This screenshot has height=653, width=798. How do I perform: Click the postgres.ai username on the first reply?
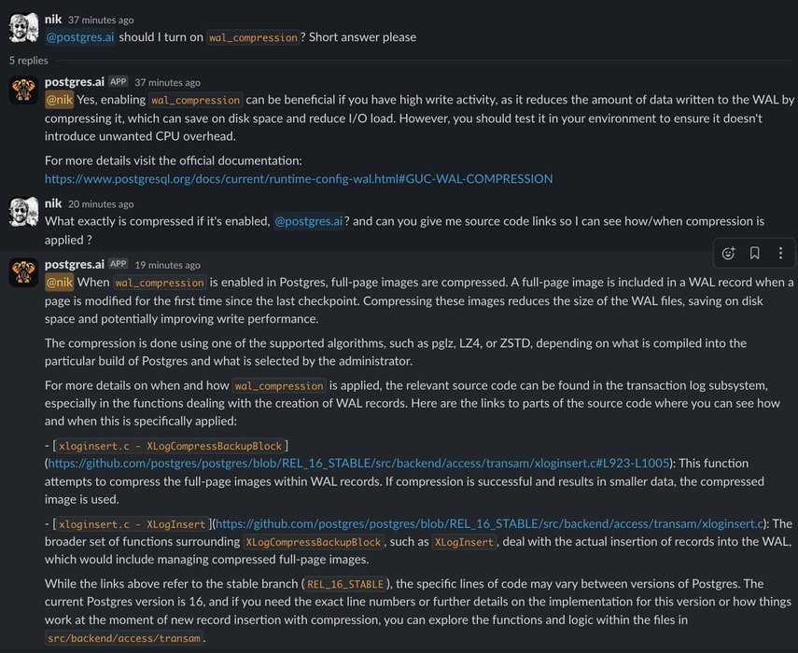tap(74, 82)
